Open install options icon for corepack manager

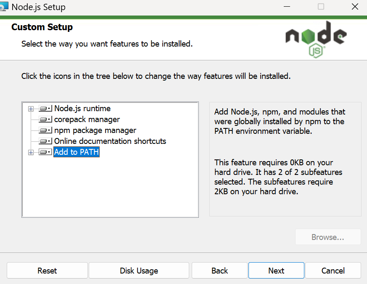[x=45, y=120]
